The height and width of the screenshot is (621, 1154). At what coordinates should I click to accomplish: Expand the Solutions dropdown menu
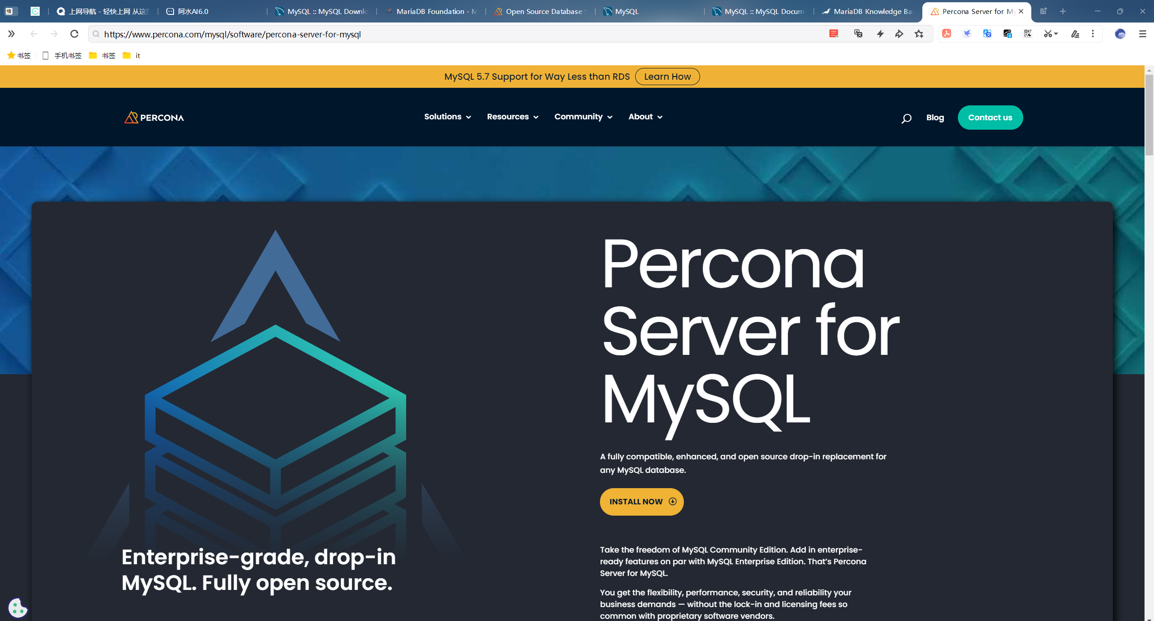(447, 117)
